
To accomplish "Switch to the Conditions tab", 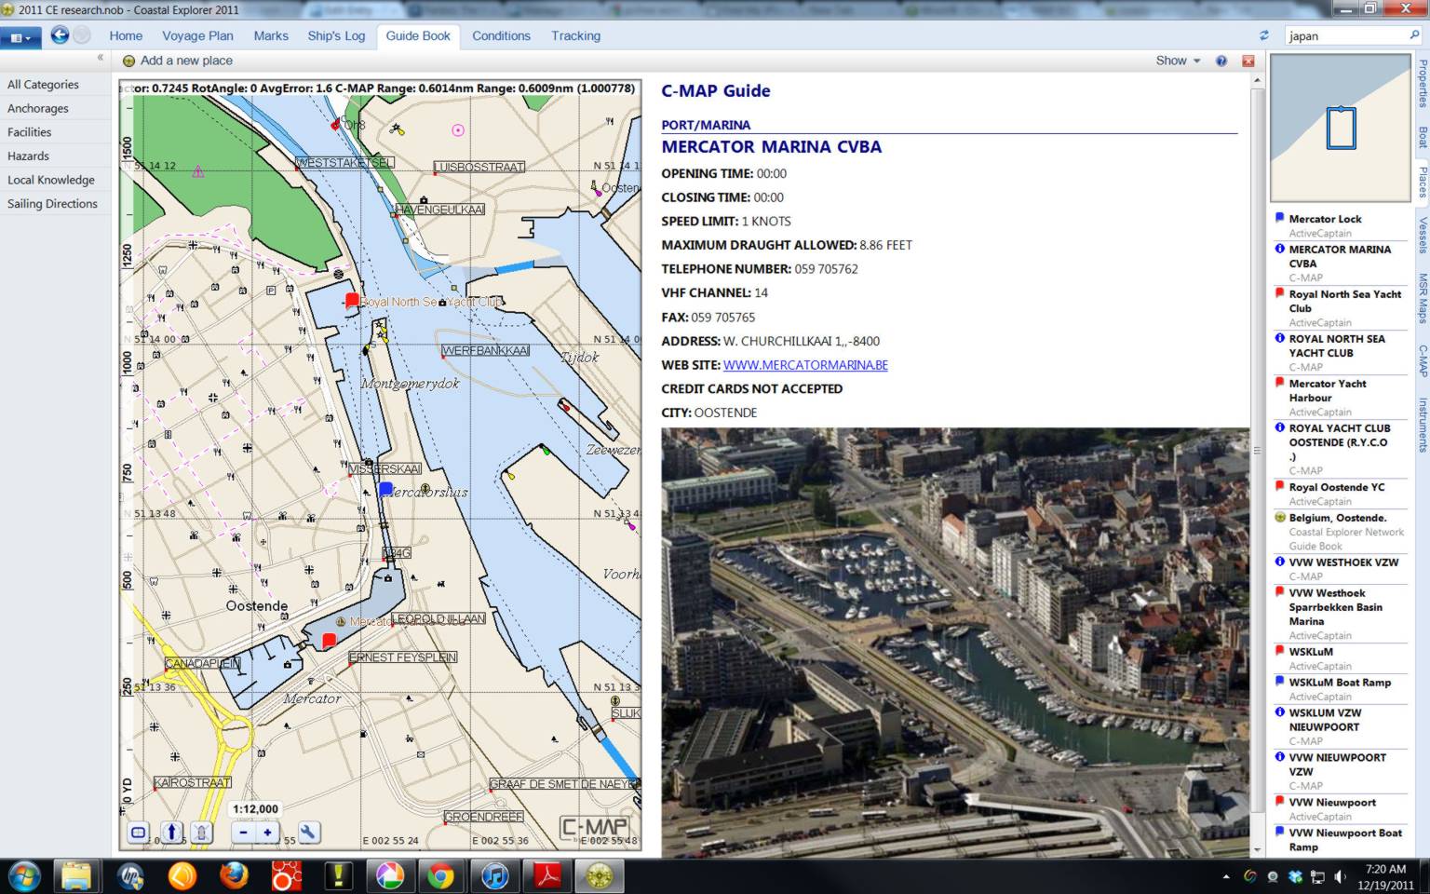I will tap(501, 35).
